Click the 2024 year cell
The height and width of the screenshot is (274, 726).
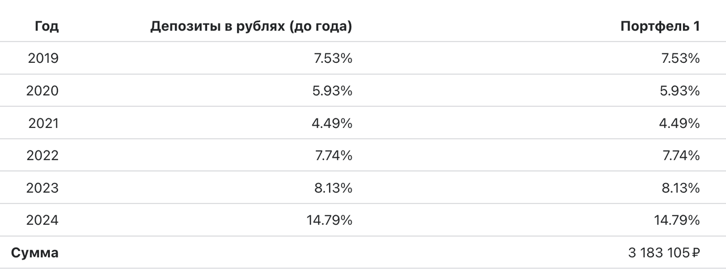[x=43, y=220]
